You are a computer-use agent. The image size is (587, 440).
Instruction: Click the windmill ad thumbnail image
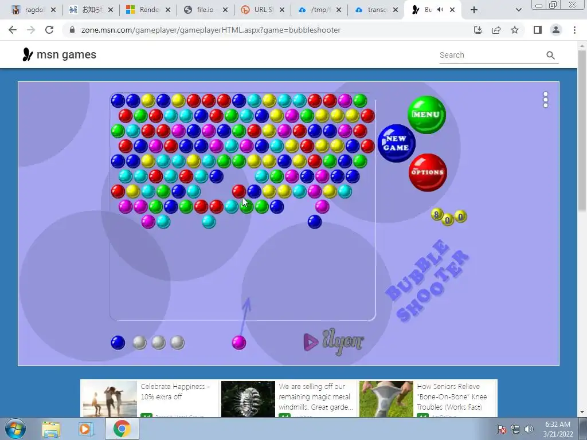[x=248, y=399]
